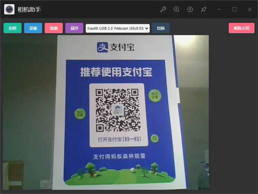This screenshot has height=194, width=258.
Task: Enable the 悬浮 floating window mode
Action: pos(74,28)
